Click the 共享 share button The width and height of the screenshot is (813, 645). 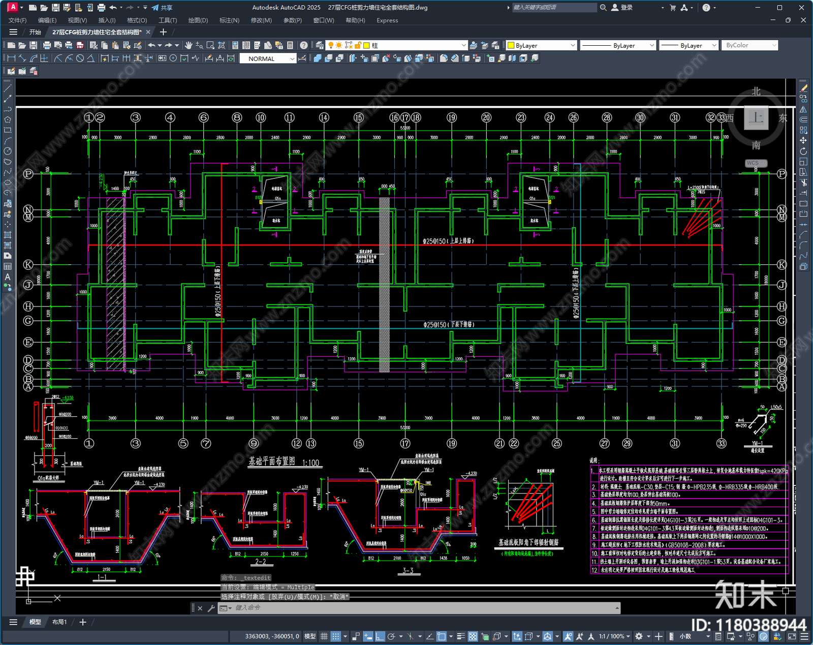tap(162, 8)
